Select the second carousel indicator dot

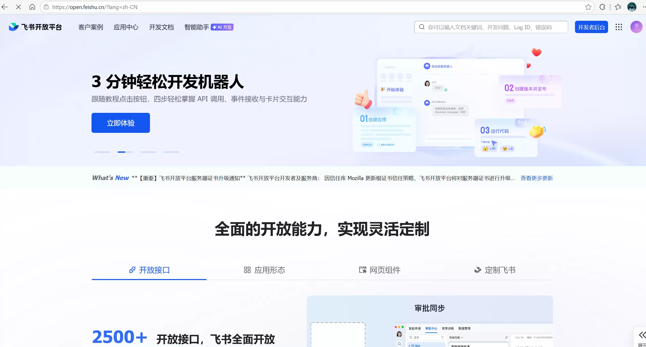click(x=125, y=152)
